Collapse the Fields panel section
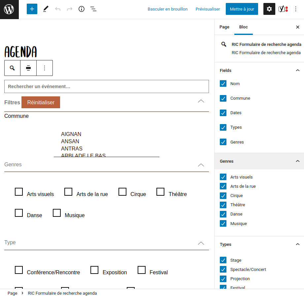Screen dimensions: 304x297 (x=297, y=71)
